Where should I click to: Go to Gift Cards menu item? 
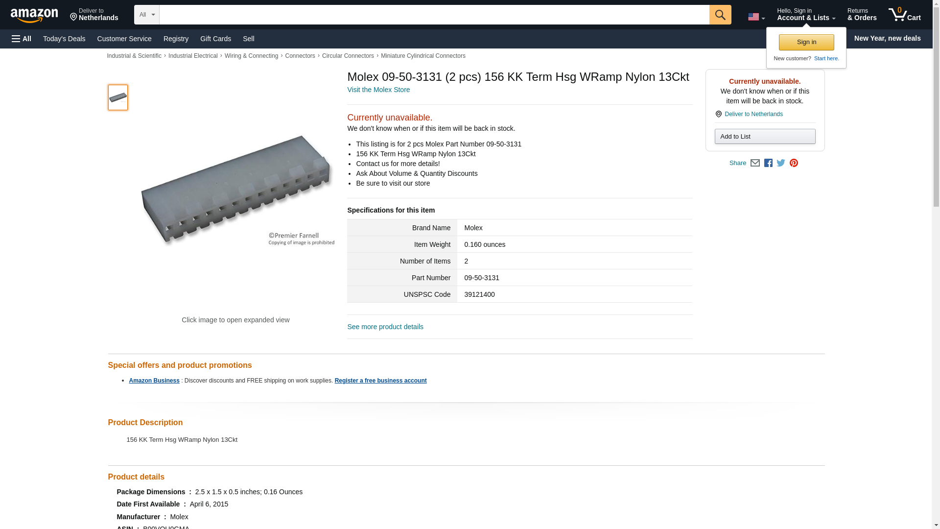(215, 39)
